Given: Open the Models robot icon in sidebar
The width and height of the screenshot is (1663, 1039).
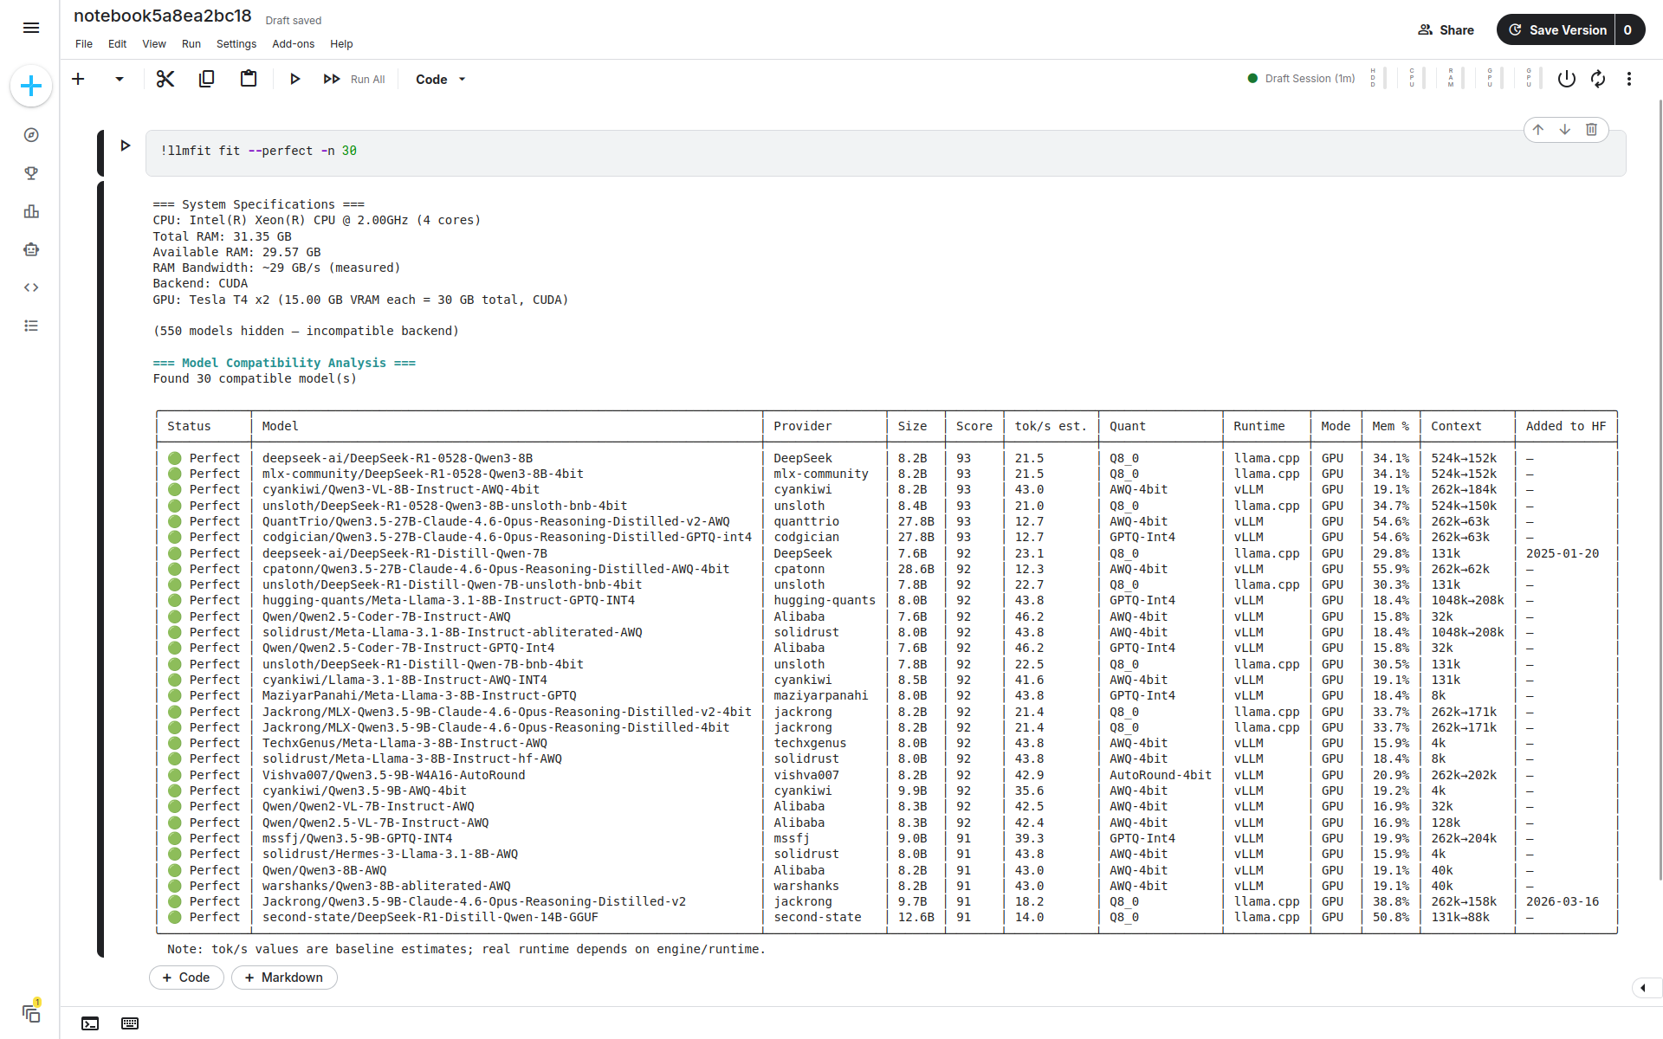Looking at the screenshot, I should (x=31, y=249).
